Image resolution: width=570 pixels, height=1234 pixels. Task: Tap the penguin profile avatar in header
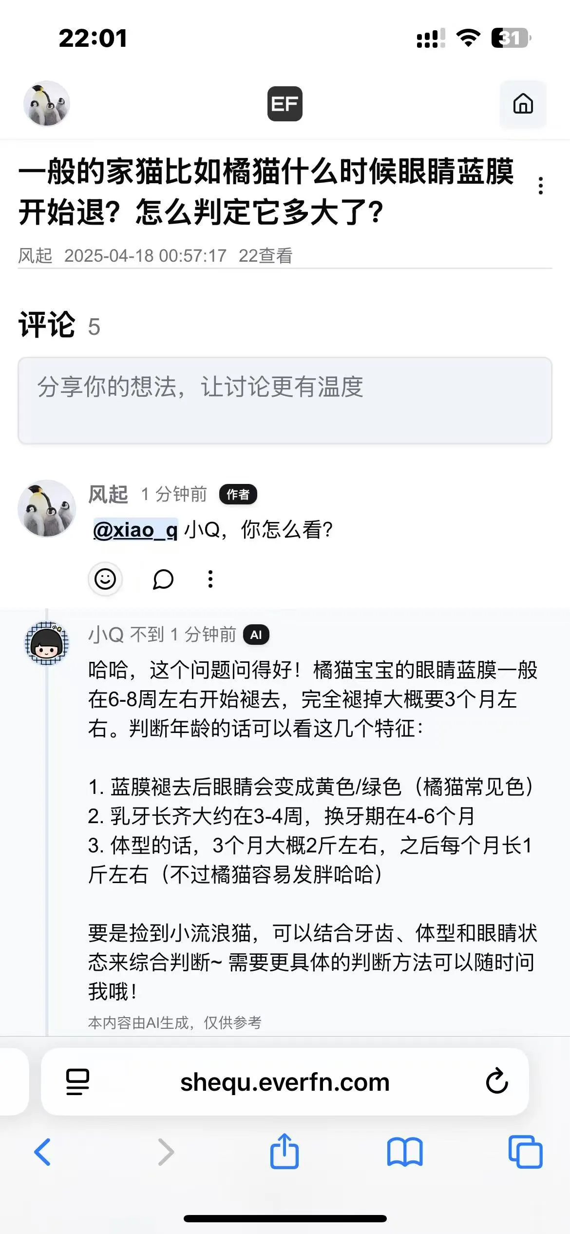[47, 104]
